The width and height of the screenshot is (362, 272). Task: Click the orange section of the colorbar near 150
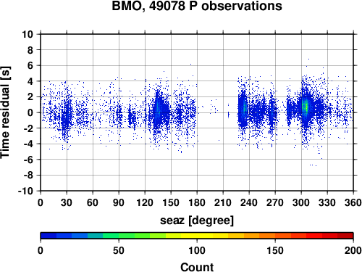(x=275, y=236)
